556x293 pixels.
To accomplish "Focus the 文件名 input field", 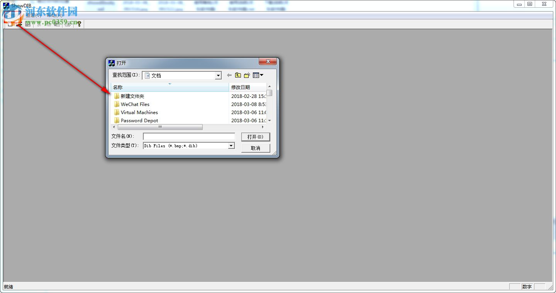I will (x=189, y=136).
